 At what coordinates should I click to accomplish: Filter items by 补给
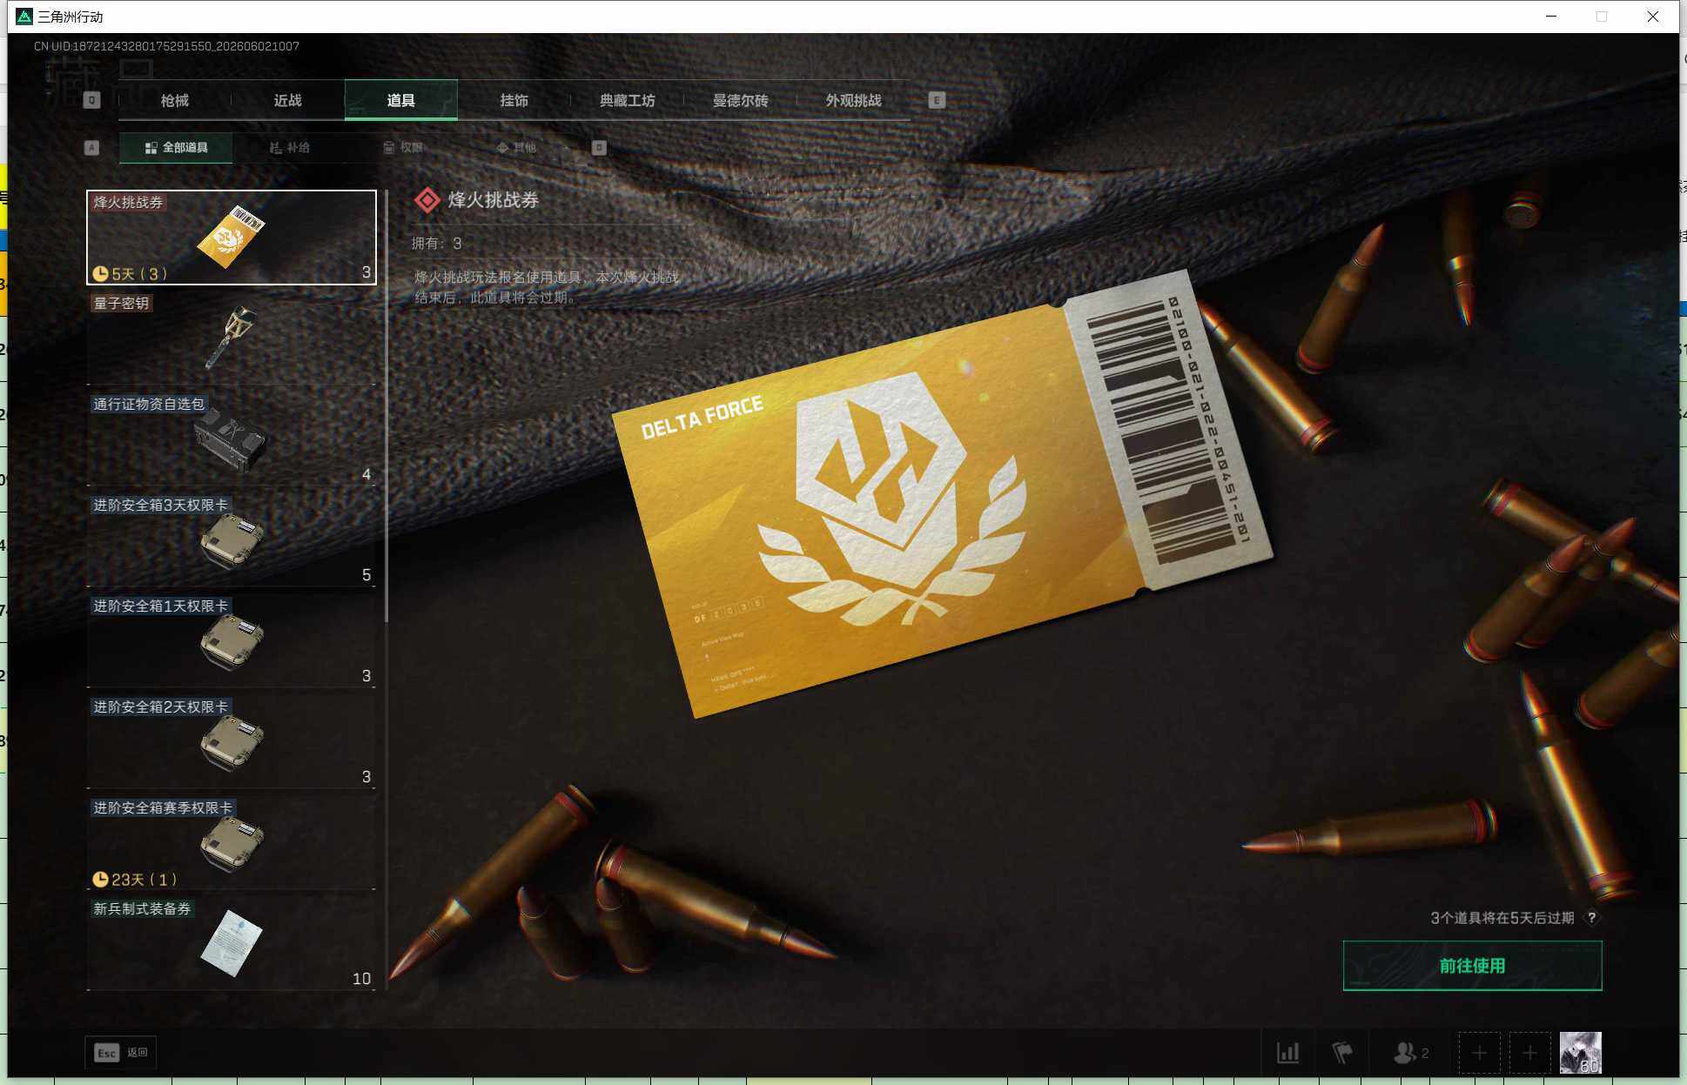point(289,148)
